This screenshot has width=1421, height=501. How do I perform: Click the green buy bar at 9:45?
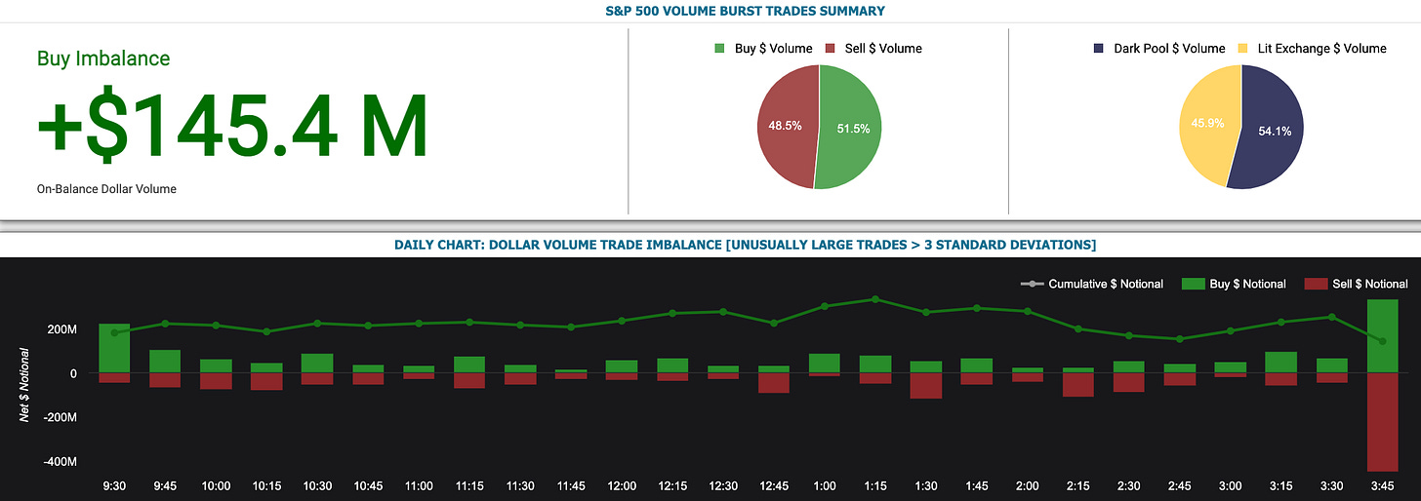[x=165, y=362]
